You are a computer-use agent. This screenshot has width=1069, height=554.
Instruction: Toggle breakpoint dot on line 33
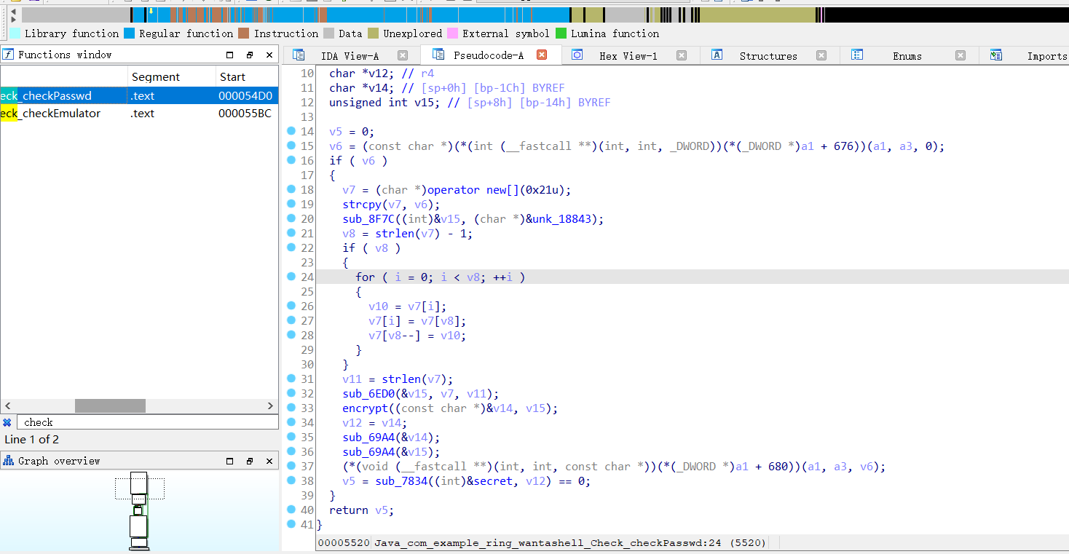click(x=291, y=408)
